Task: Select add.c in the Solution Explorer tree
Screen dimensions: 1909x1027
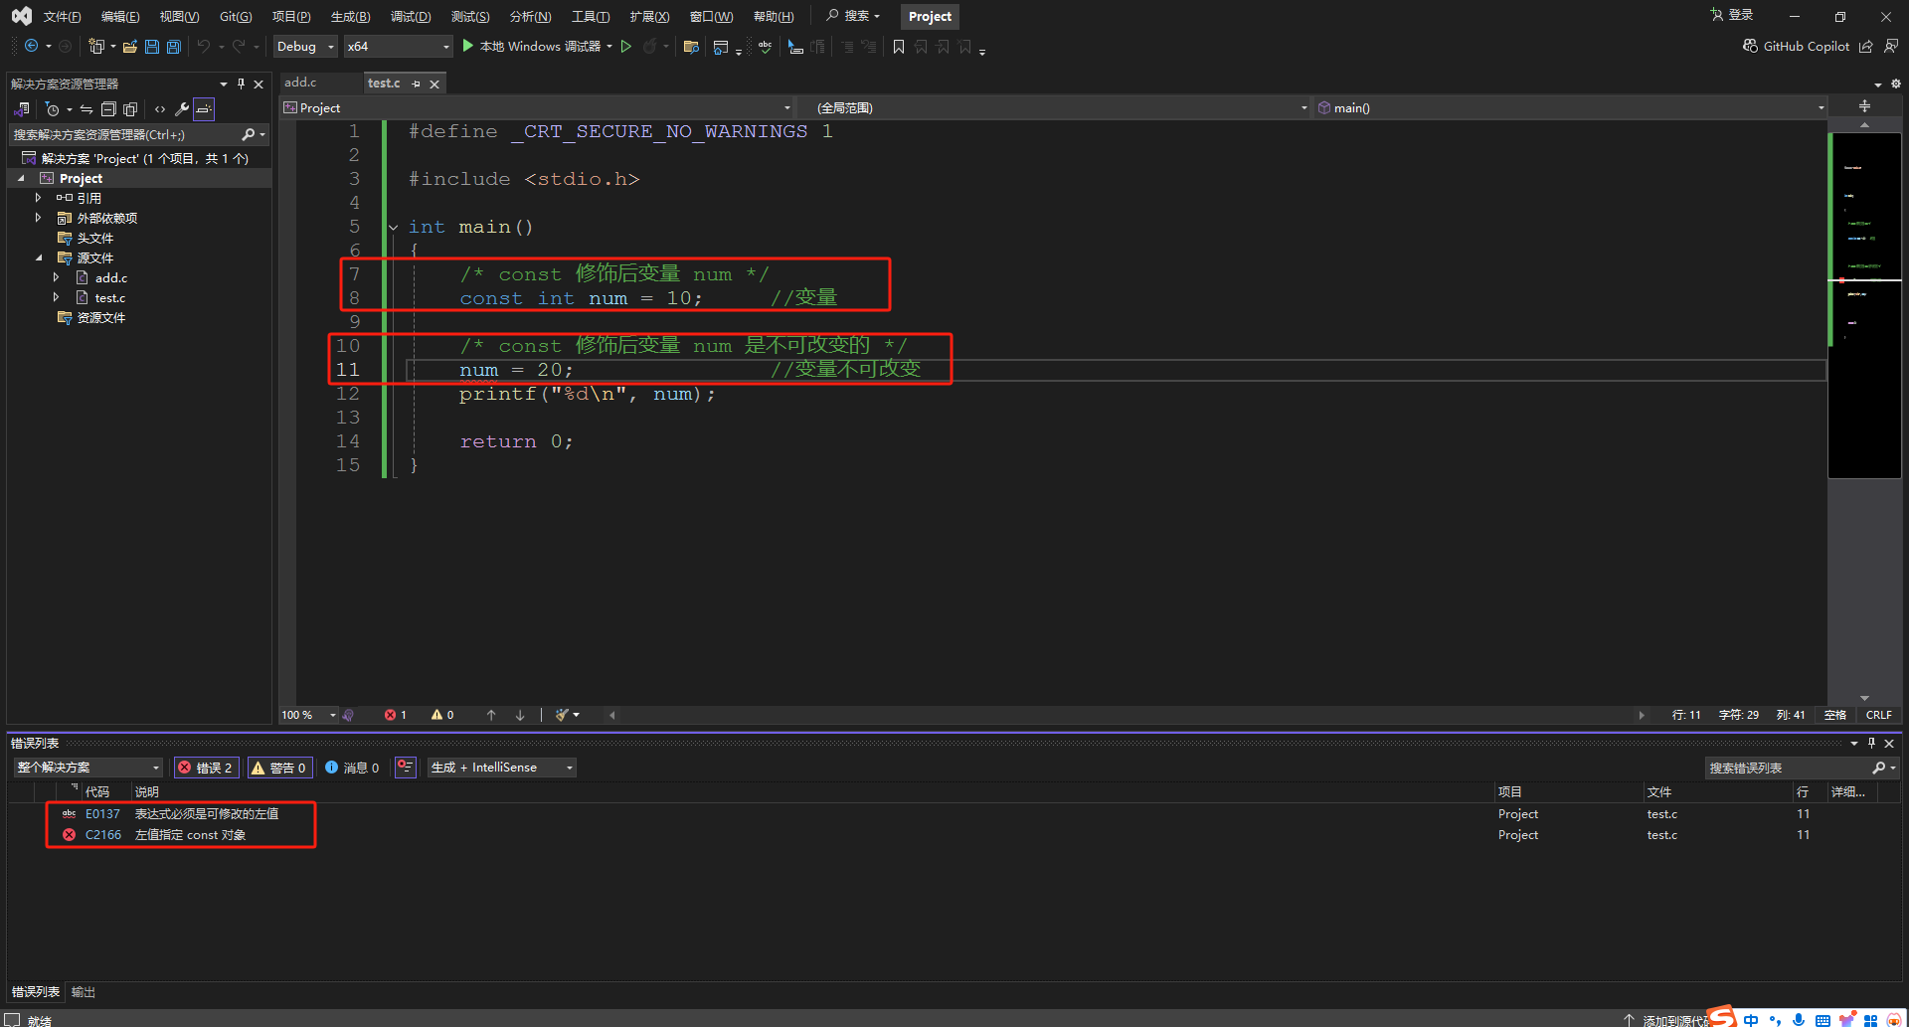Action: [110, 277]
